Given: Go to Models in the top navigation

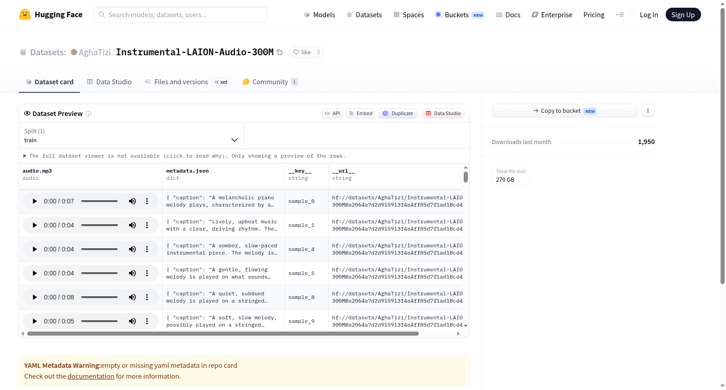Looking at the screenshot, I should coord(319,14).
